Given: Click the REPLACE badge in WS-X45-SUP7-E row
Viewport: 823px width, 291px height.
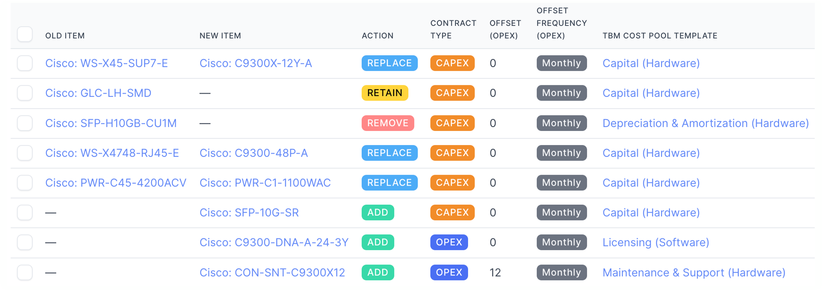Looking at the screenshot, I should pos(389,63).
